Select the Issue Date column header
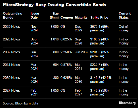This screenshot has height=108, width=138. pyautogui.click(x=35, y=16)
